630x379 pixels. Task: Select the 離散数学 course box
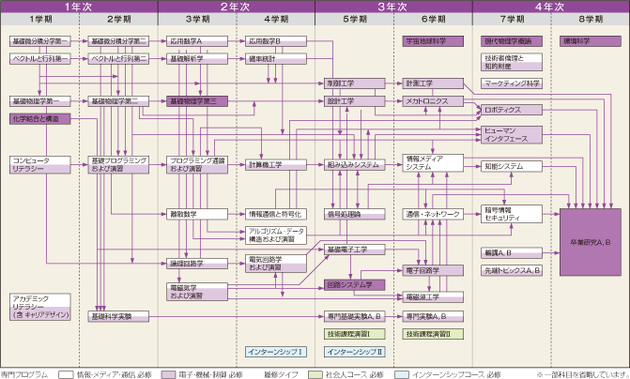click(197, 215)
